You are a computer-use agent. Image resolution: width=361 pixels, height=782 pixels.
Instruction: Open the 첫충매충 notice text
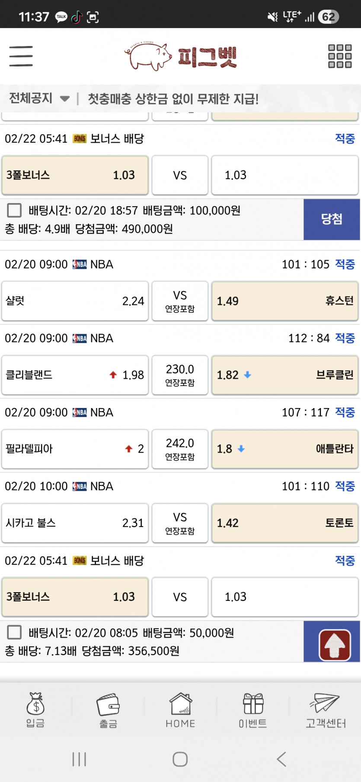click(x=173, y=99)
